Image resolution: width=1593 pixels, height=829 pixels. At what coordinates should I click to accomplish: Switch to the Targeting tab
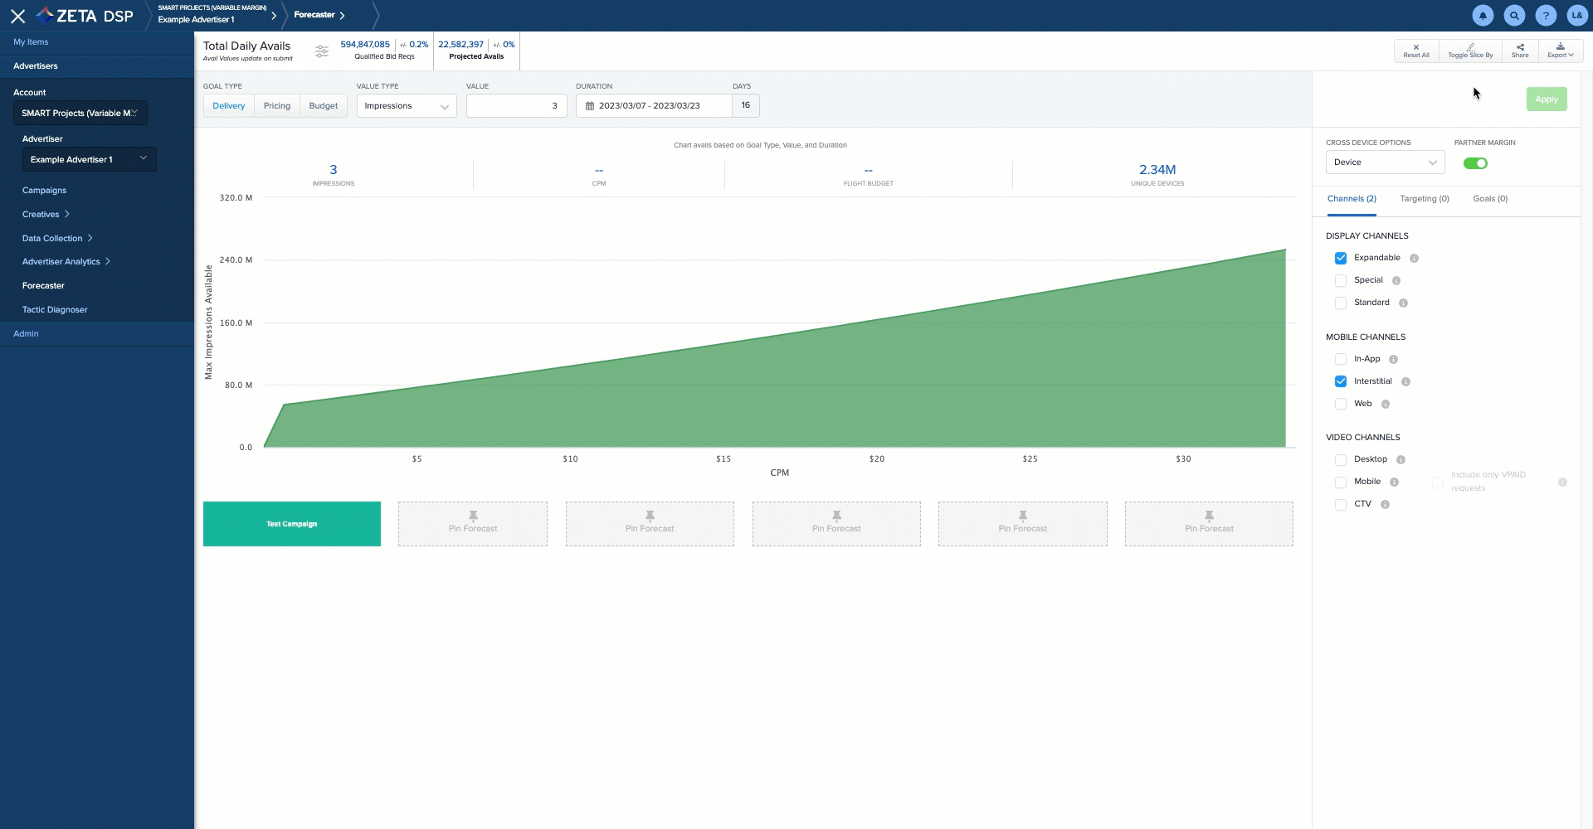point(1424,199)
